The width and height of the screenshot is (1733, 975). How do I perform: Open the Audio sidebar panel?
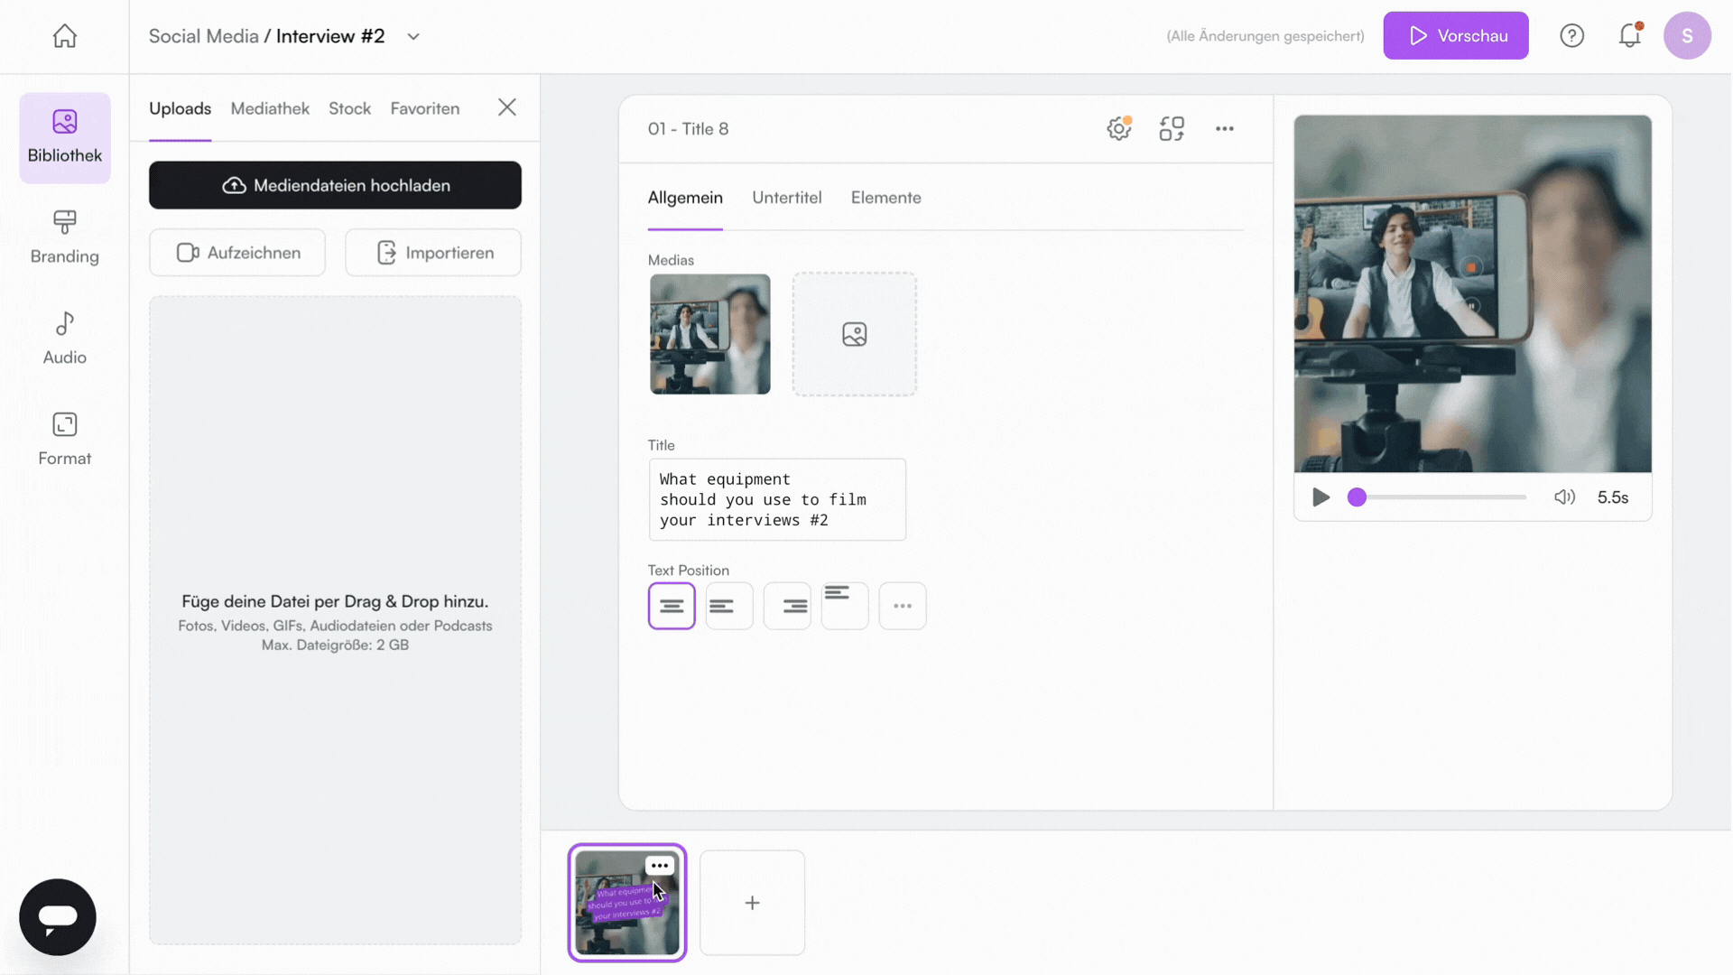[x=65, y=339]
